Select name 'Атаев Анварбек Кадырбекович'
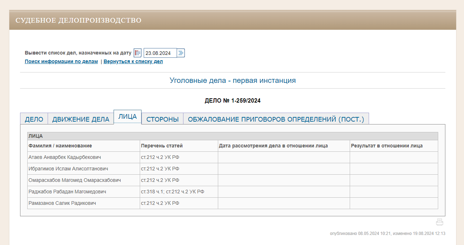 pos(64,157)
